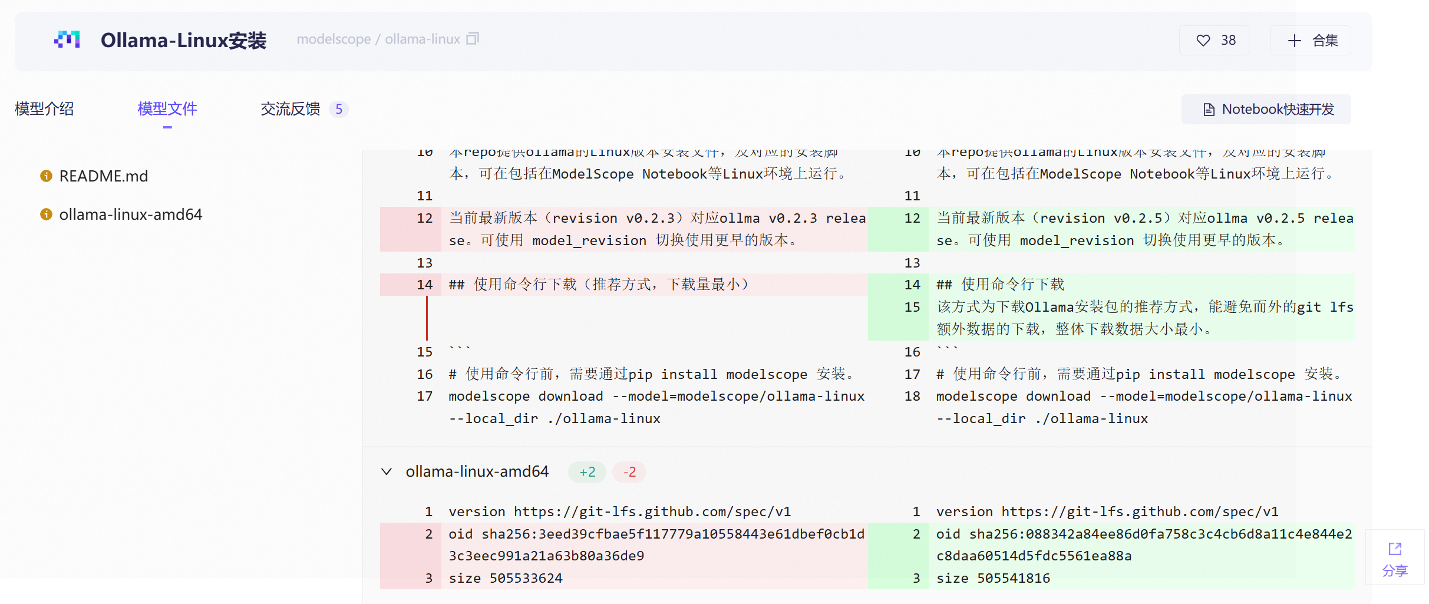Add to collection using the plus icon
This screenshot has width=1429, height=604.
[x=1294, y=41]
